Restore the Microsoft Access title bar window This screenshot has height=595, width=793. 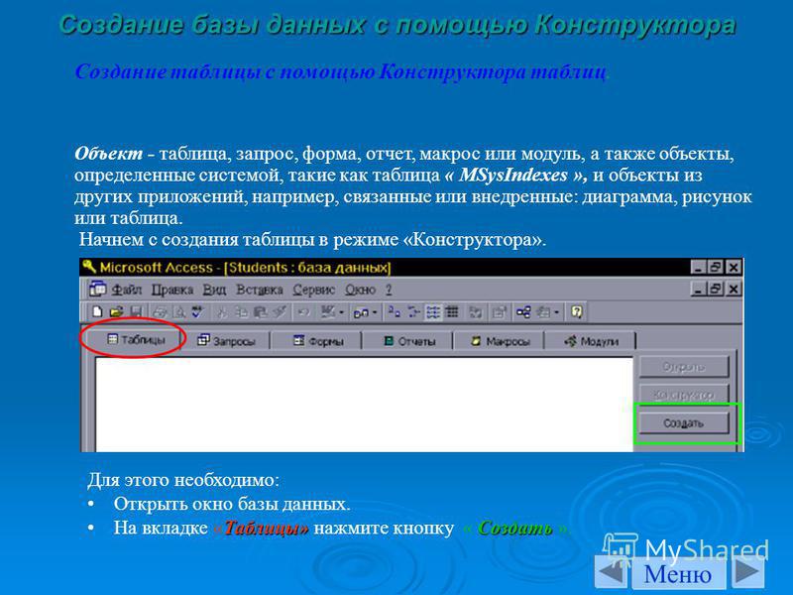(x=715, y=267)
